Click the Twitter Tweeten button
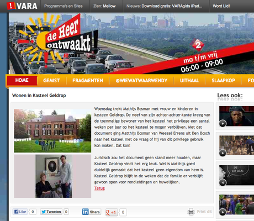This screenshot has height=221, width=254. [51, 212]
